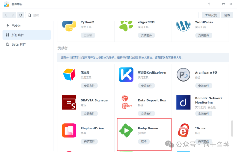Open the Domotz Network Monitoring icon
The height and width of the screenshot is (154, 237).
pos(183,102)
